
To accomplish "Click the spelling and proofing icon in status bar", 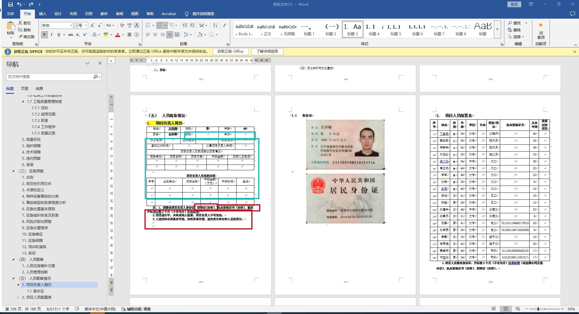I will (77, 309).
